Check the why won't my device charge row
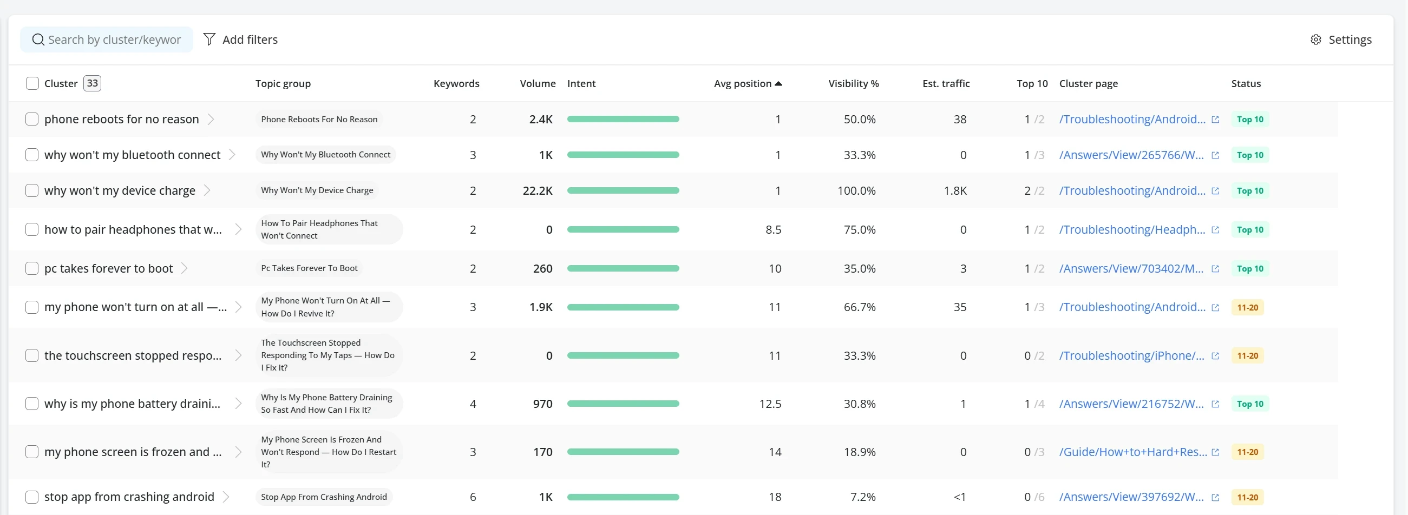 point(32,190)
